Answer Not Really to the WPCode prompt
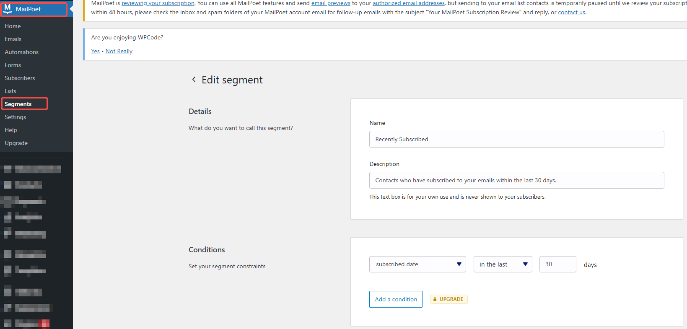This screenshot has width=687, height=329. 119,51
